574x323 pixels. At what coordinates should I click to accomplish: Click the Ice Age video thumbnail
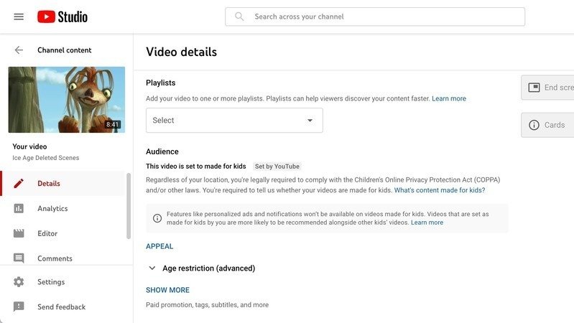coord(67,100)
